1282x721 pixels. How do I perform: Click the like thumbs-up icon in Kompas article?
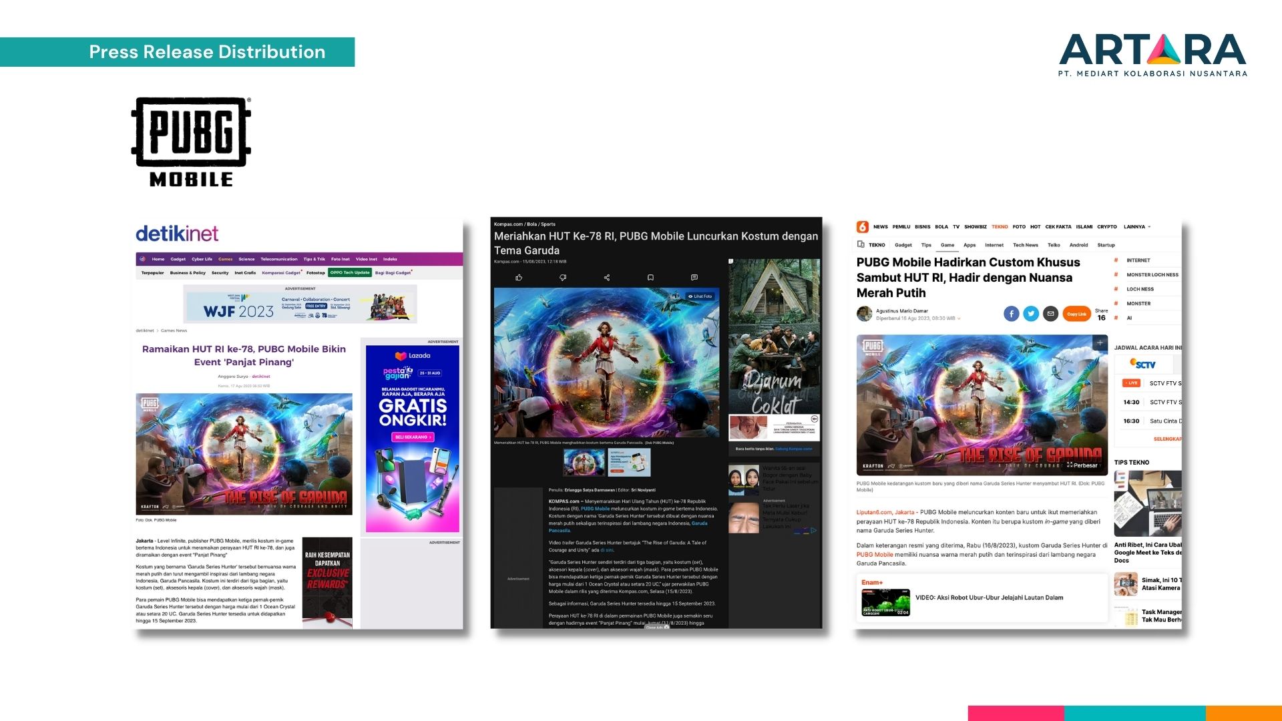pos(519,278)
